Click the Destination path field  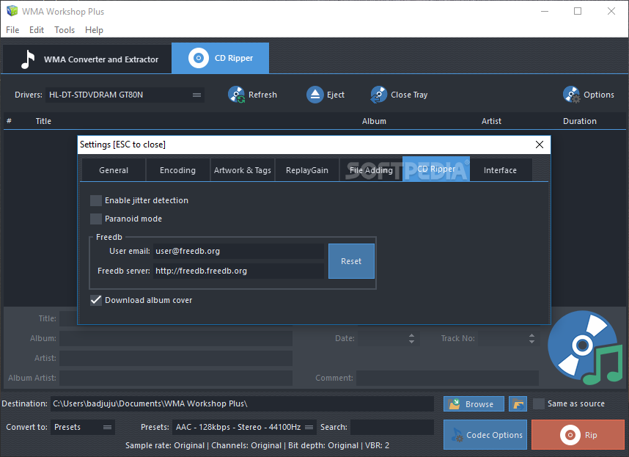pos(242,403)
